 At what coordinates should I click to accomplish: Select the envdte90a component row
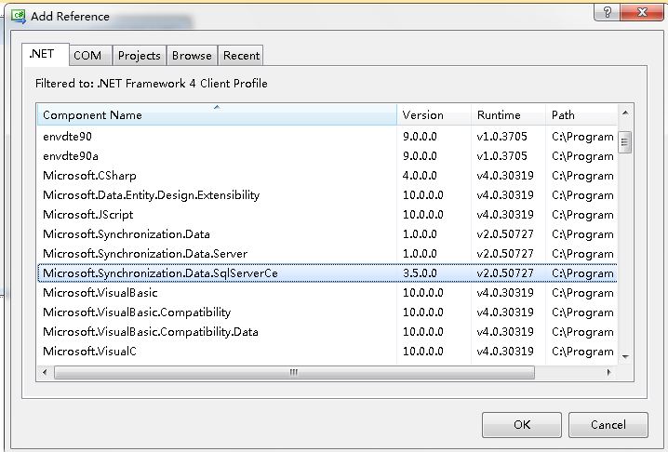pos(327,156)
